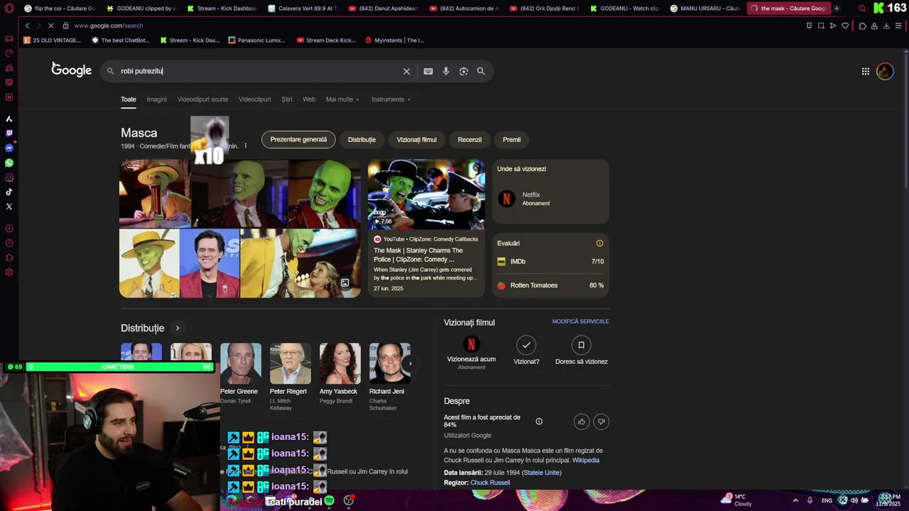Open the Wikipedia link
Viewport: 909px width, 511px height.
pos(586,460)
